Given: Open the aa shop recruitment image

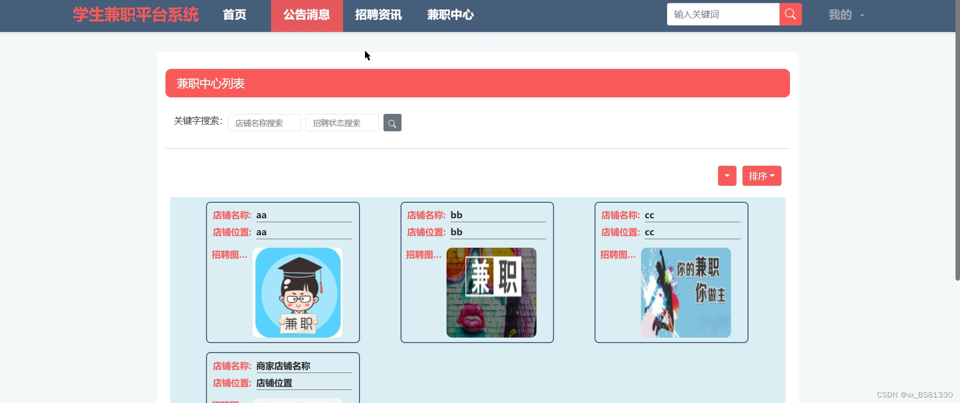Looking at the screenshot, I should 297,293.
